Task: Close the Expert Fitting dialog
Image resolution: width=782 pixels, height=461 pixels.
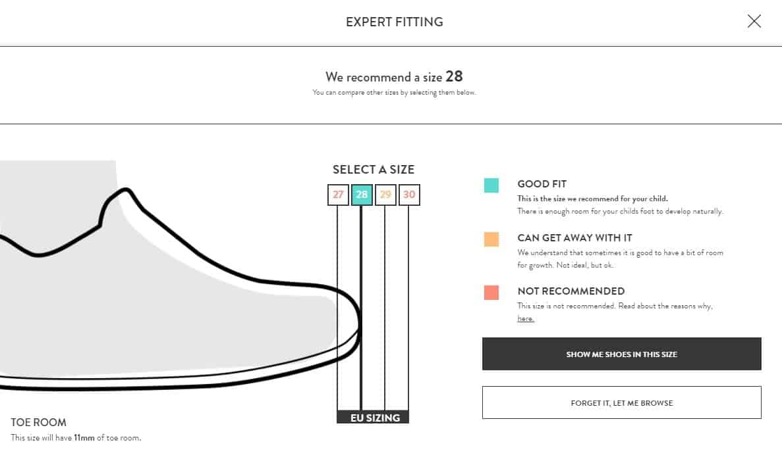Action: 754,21
